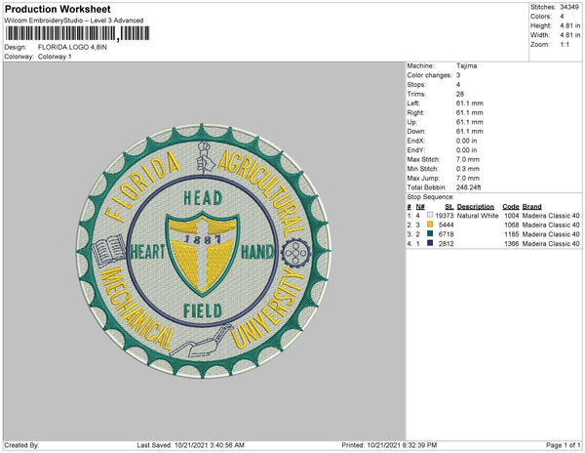Click thread code "1185"
The image size is (585, 453).
[512, 234]
